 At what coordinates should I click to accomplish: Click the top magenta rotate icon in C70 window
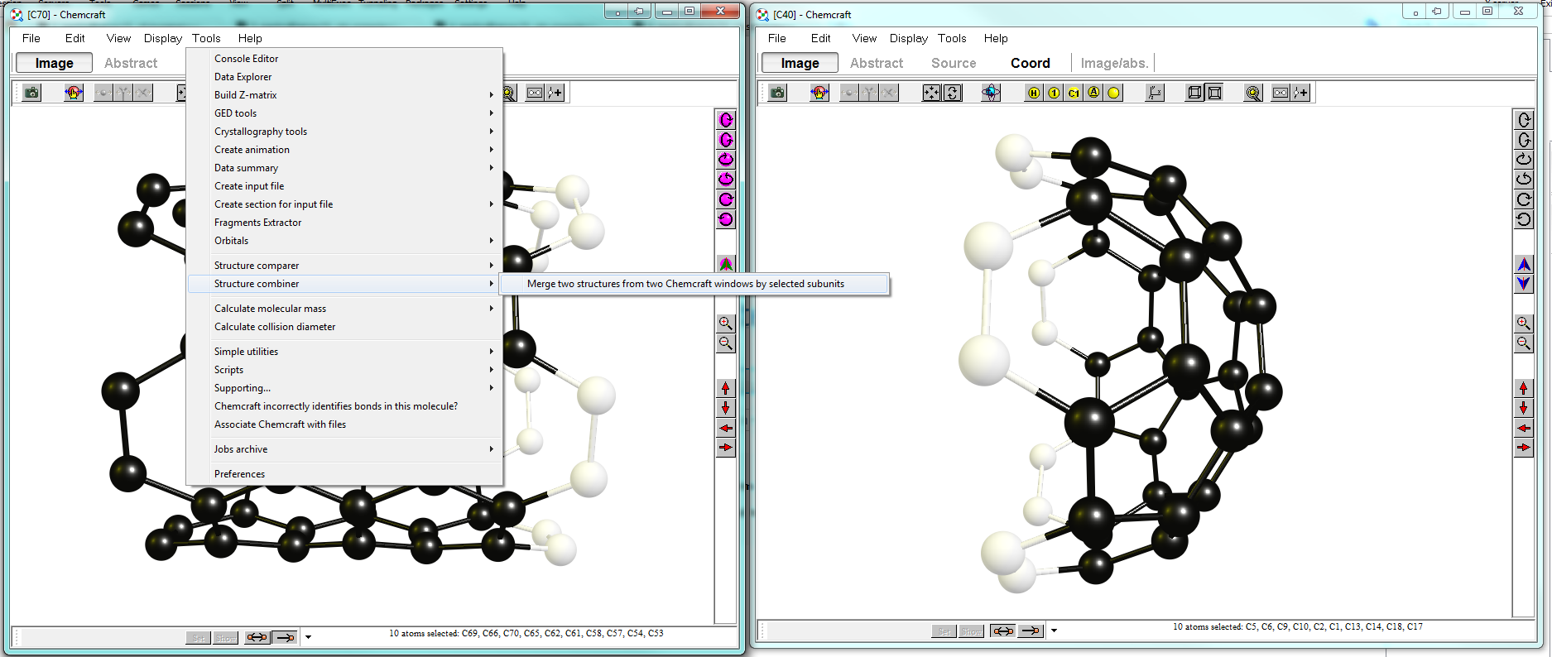point(726,120)
